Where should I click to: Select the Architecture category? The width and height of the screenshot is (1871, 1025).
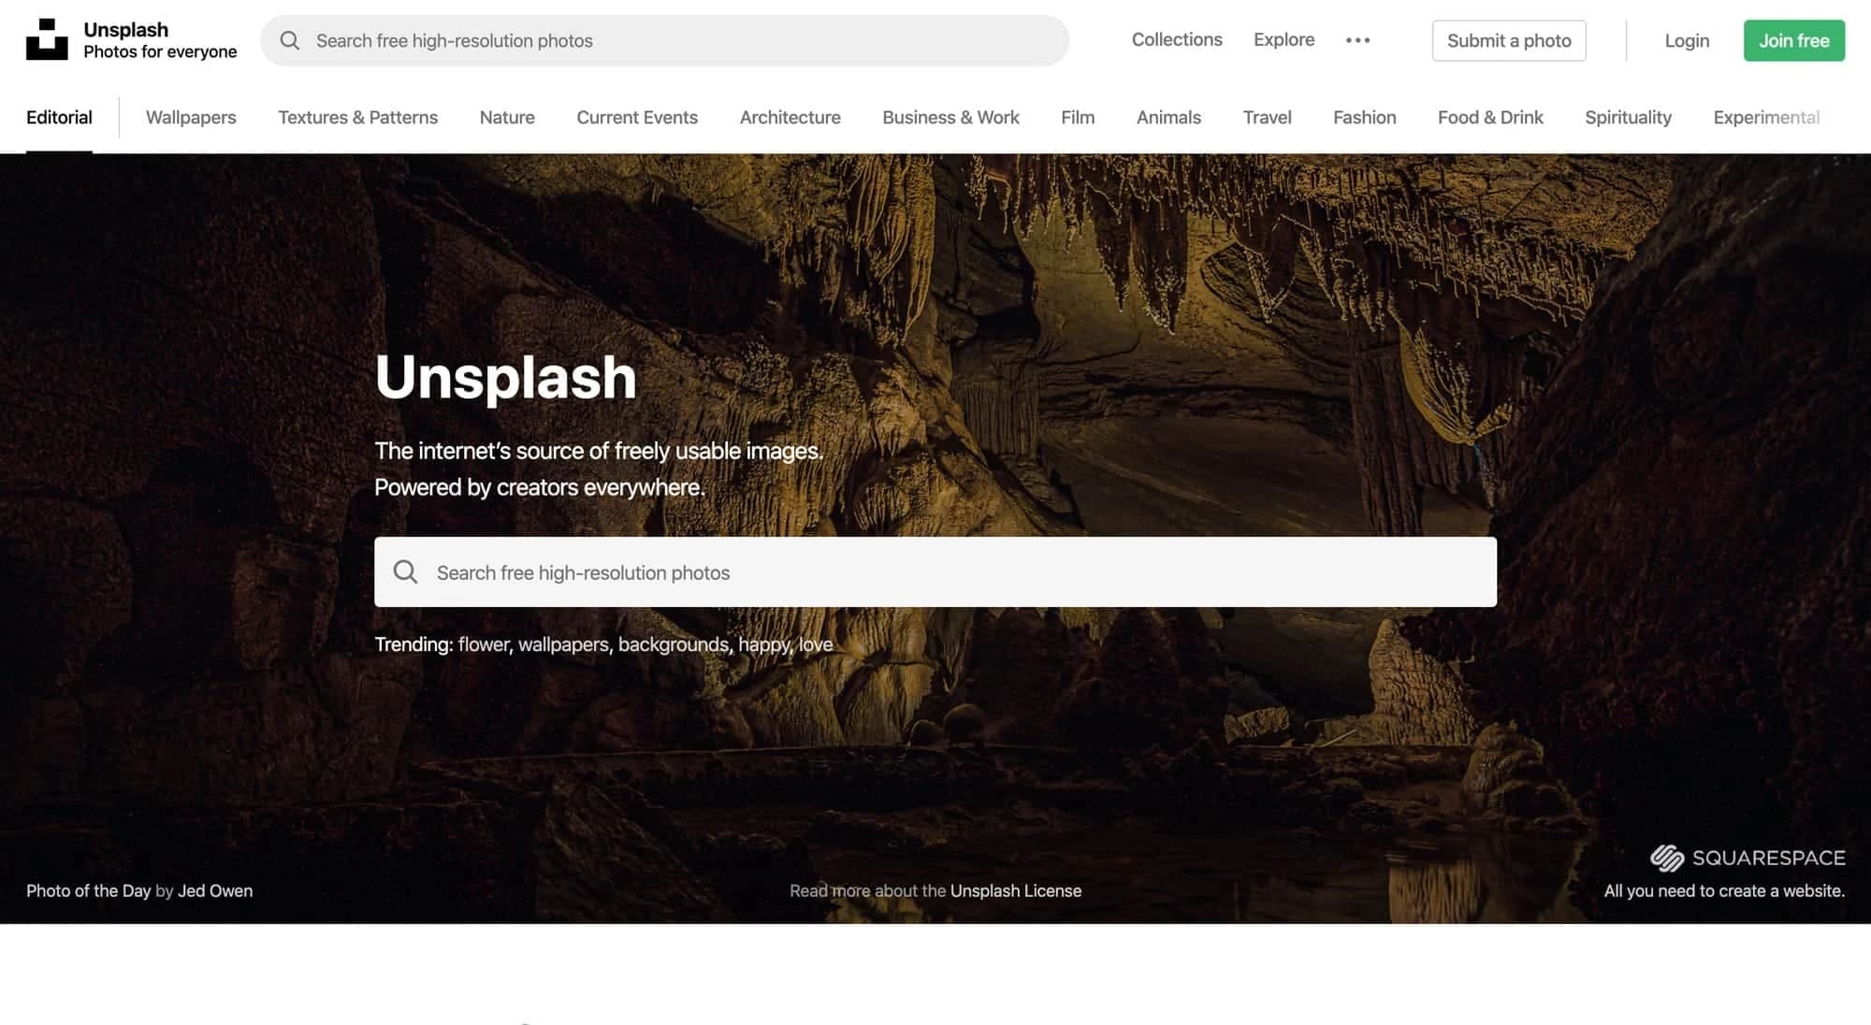click(x=790, y=117)
